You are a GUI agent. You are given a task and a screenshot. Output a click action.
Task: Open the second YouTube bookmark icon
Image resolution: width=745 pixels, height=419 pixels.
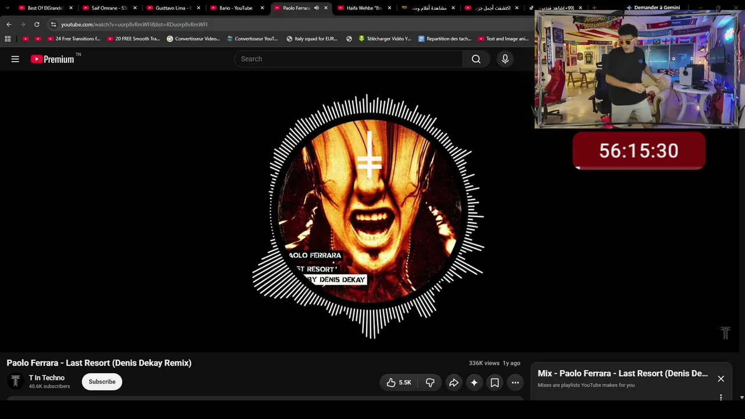(x=38, y=39)
